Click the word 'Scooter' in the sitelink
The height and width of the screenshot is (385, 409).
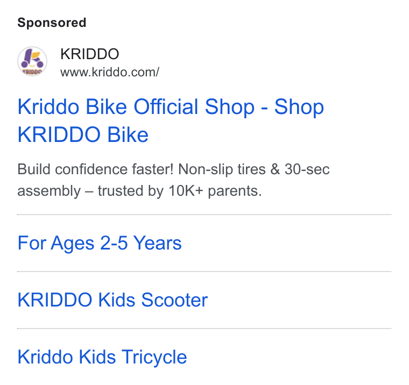click(x=174, y=300)
